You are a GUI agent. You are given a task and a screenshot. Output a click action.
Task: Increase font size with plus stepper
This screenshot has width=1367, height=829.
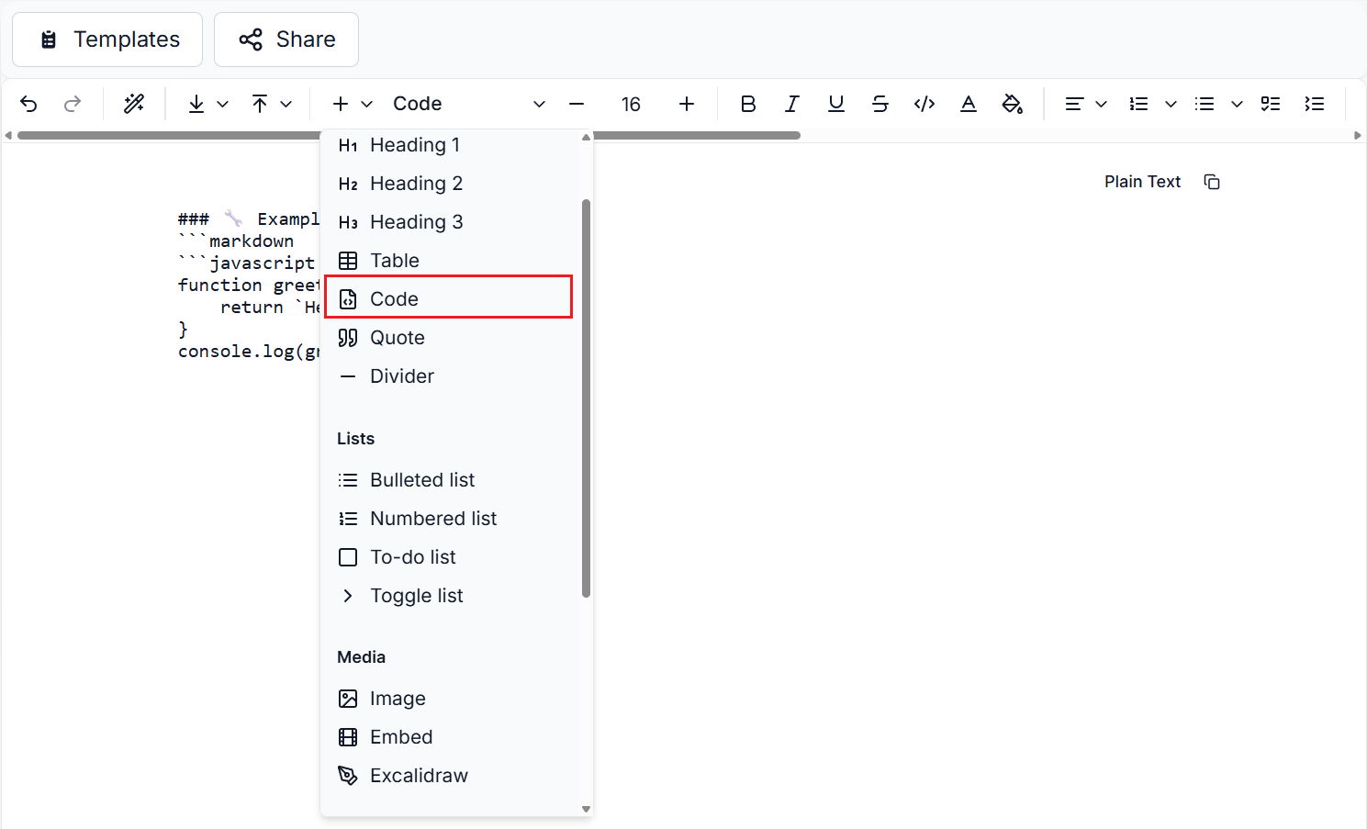687,104
